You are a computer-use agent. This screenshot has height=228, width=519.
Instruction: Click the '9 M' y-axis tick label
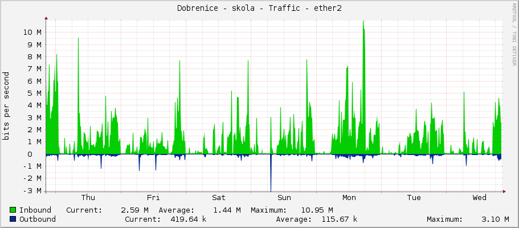pos(35,44)
